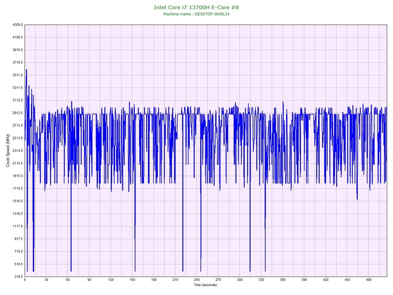The height and width of the screenshot is (295, 393).
Task: Click the 240 tick on time axis
Action: [196, 280]
